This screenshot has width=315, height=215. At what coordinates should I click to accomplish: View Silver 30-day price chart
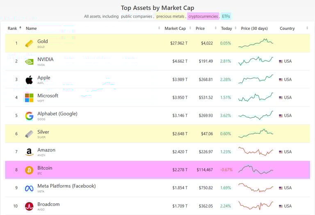coord(256,134)
